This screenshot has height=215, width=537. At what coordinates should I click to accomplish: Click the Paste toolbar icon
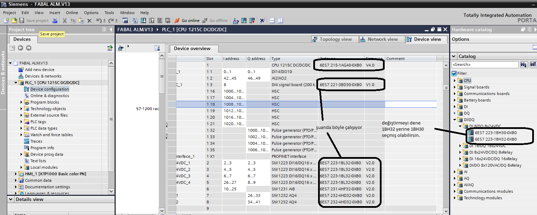81,21
